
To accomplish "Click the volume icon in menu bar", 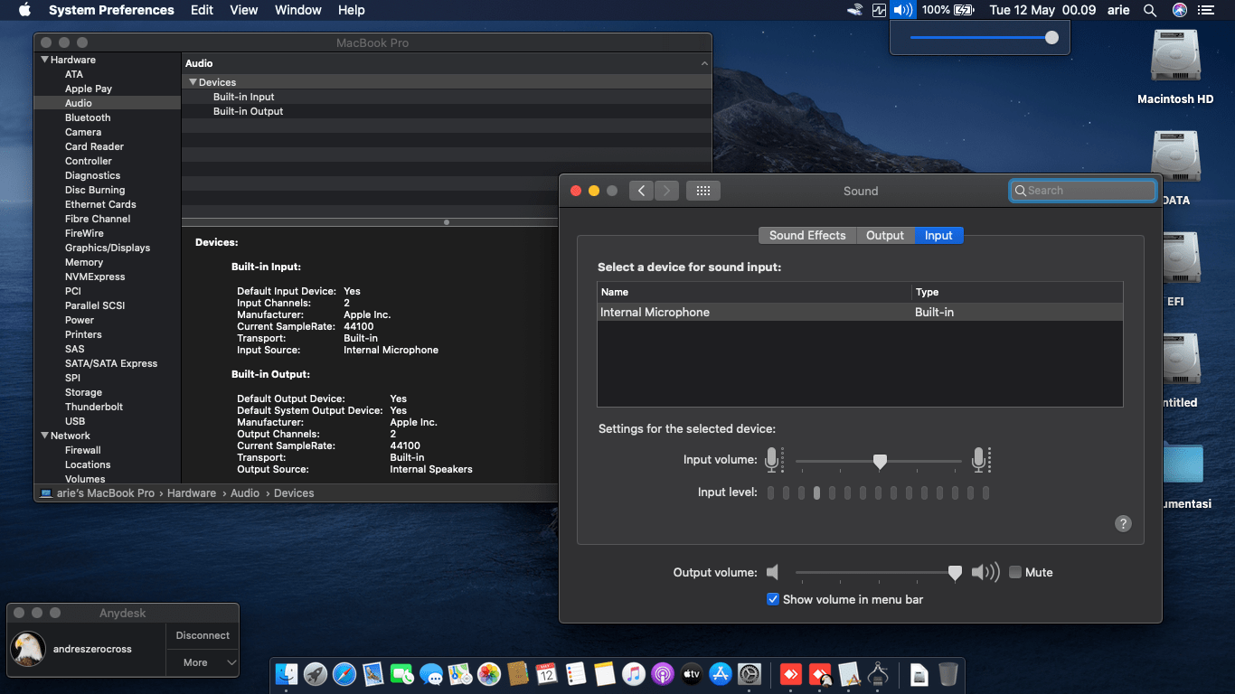I will tap(902, 10).
